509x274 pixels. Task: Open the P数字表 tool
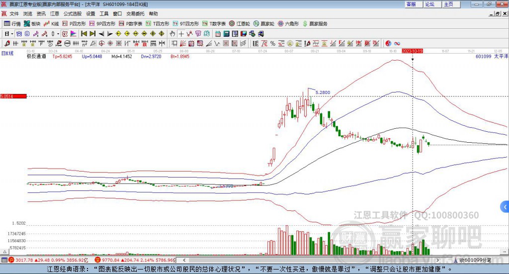click(x=131, y=24)
